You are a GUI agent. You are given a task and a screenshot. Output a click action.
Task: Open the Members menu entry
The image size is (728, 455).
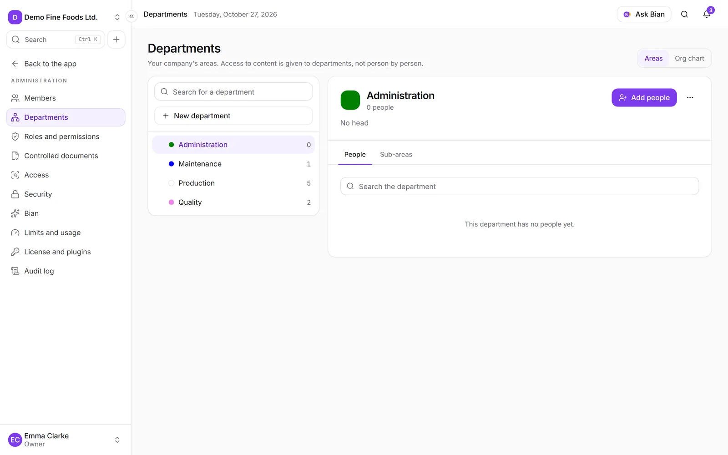point(66,98)
